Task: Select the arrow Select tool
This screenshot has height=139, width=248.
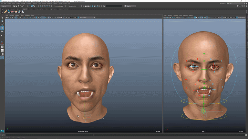Action: click(2, 17)
